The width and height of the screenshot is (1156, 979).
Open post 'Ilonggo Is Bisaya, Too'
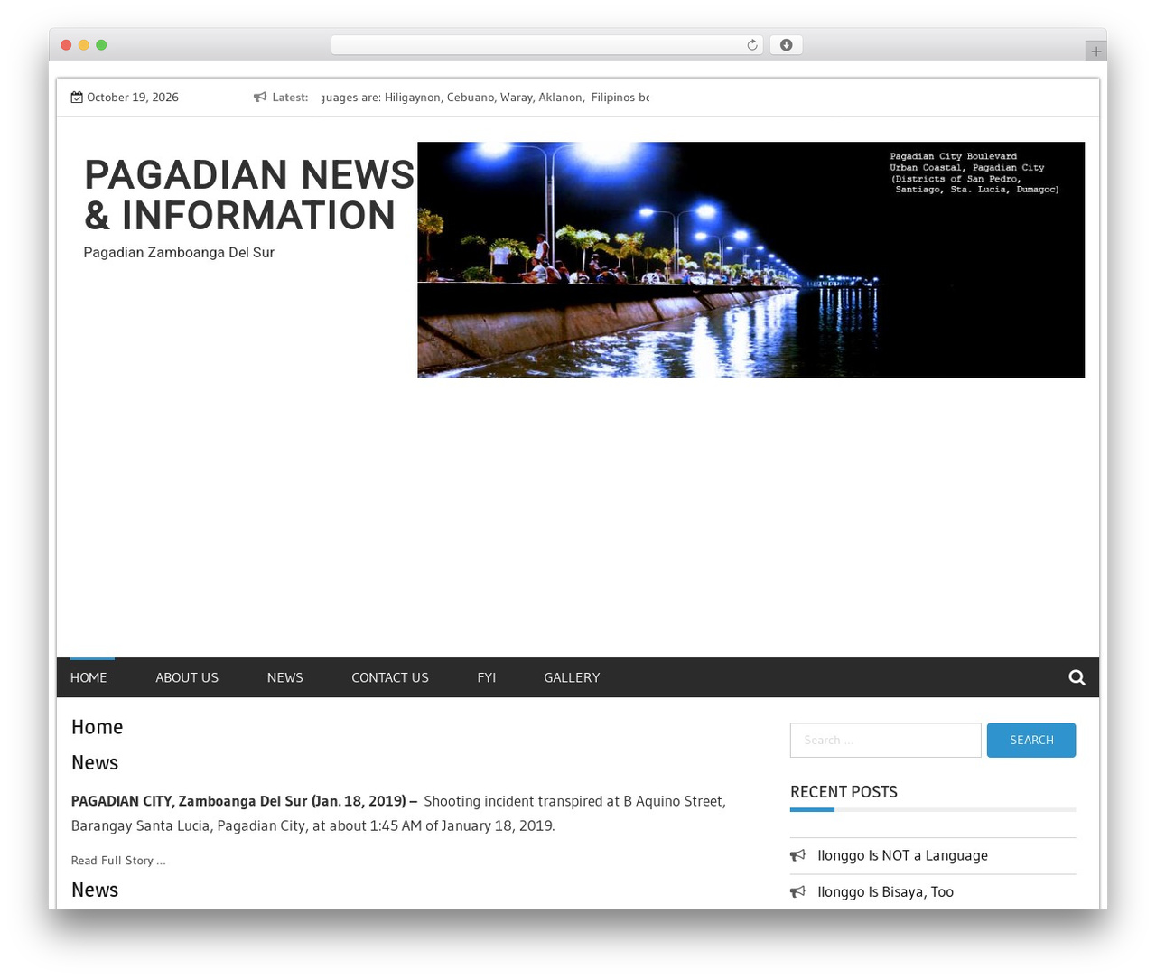point(885,891)
